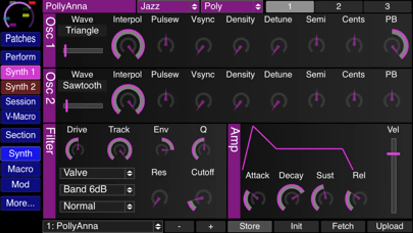Open the Jazz category dropdown

pyautogui.click(x=168, y=6)
